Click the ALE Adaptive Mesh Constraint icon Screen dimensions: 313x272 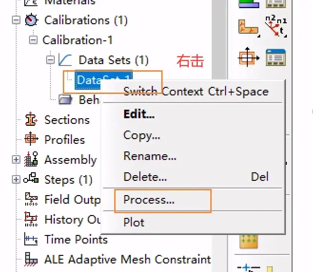tap(31, 259)
